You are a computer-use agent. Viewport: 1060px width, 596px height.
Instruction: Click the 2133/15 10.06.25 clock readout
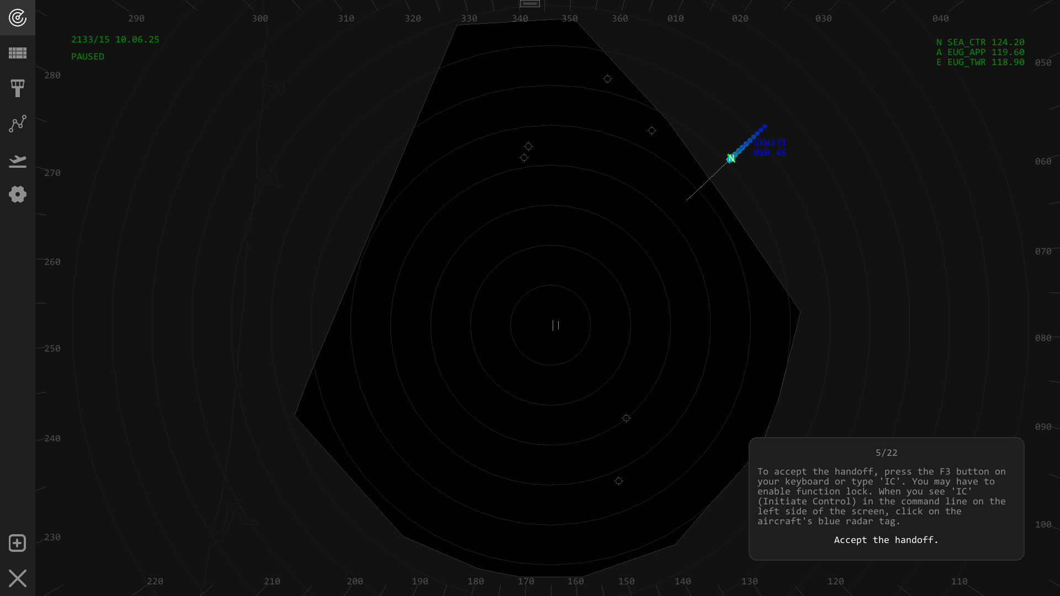115,40
